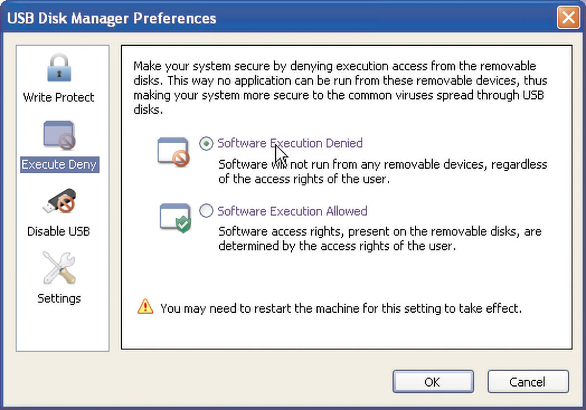Click the execution denied window icon beside radio
This screenshot has height=410, width=586.
173,152
